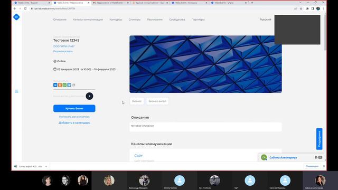This screenshot has width=338, height=190.
Task: Click the second business tag chip
Action: 157,101
